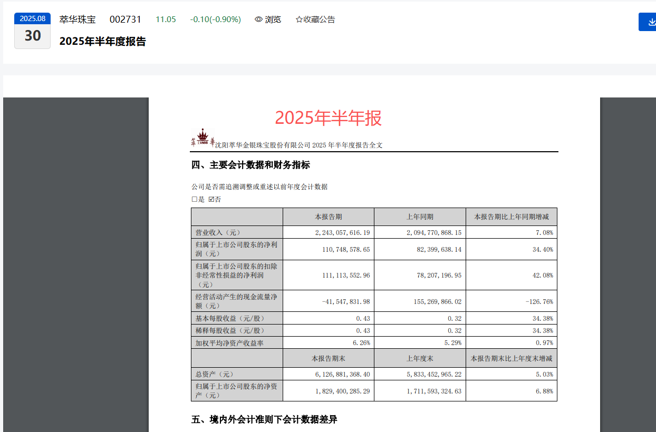Click the header text 沈阳萃华金银珠宝股份有限公司 2025 年半年度报告全文
Screen dimensions: 656x432
299,145
